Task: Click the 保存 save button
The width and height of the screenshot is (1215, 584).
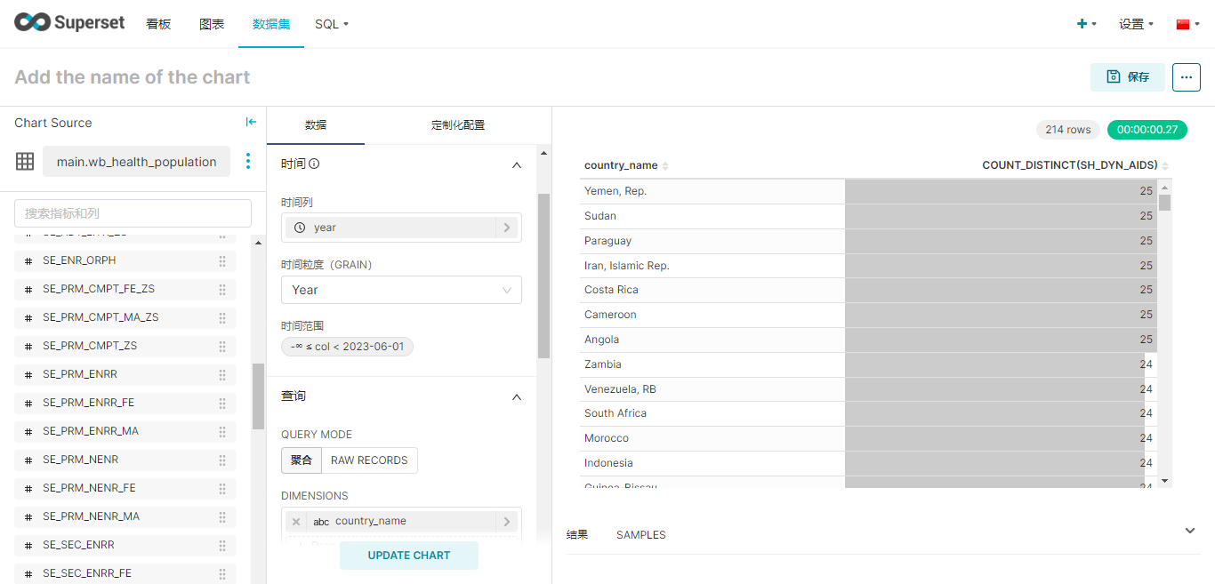Action: [1127, 77]
